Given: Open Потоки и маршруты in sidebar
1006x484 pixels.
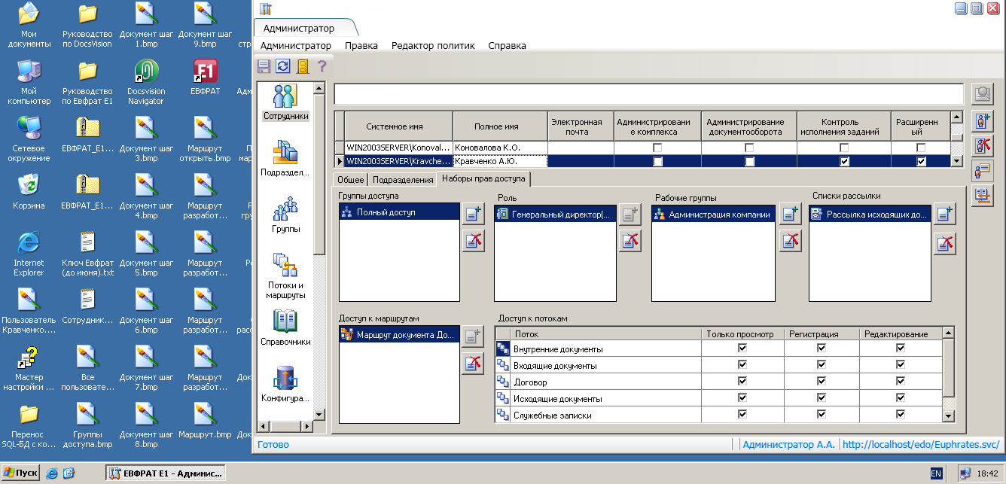Looking at the screenshot, I should pos(285,276).
